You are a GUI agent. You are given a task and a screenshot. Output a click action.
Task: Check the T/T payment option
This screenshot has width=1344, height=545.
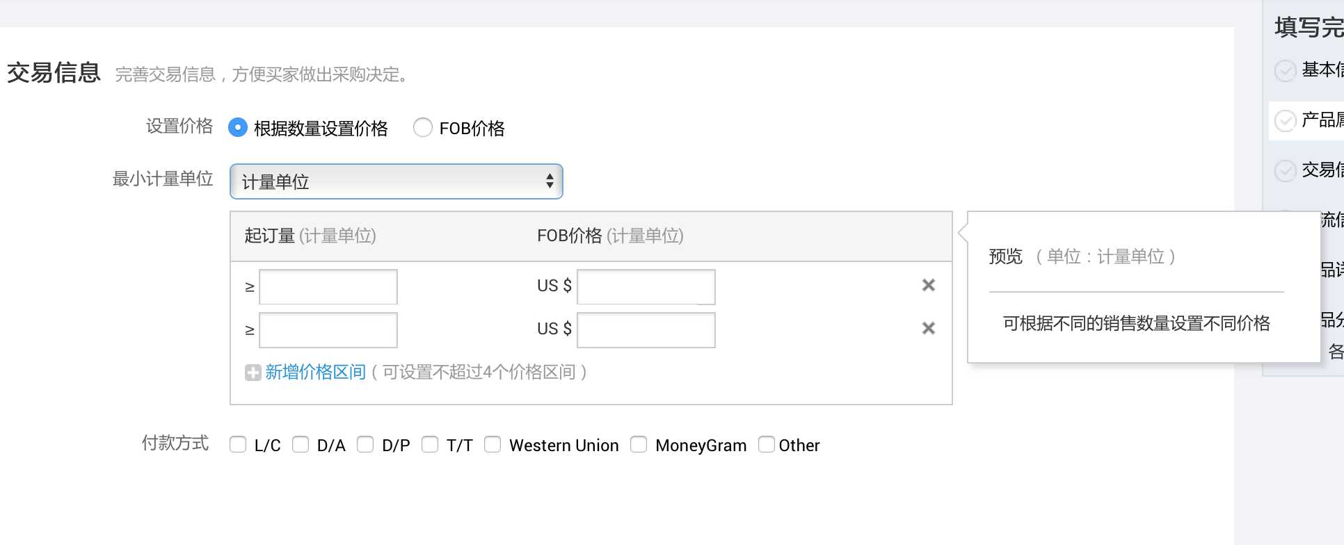(430, 444)
